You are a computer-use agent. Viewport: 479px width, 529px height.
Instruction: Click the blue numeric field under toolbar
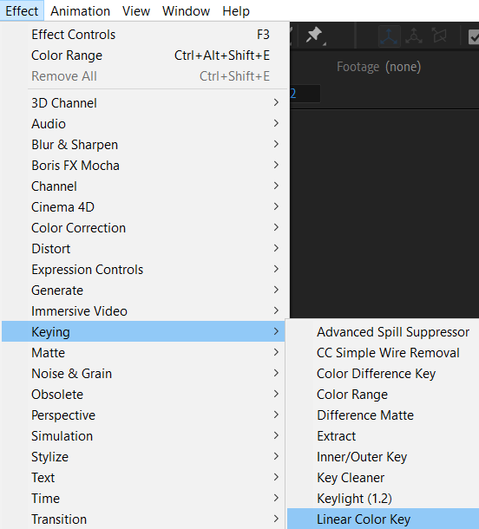[x=305, y=94]
